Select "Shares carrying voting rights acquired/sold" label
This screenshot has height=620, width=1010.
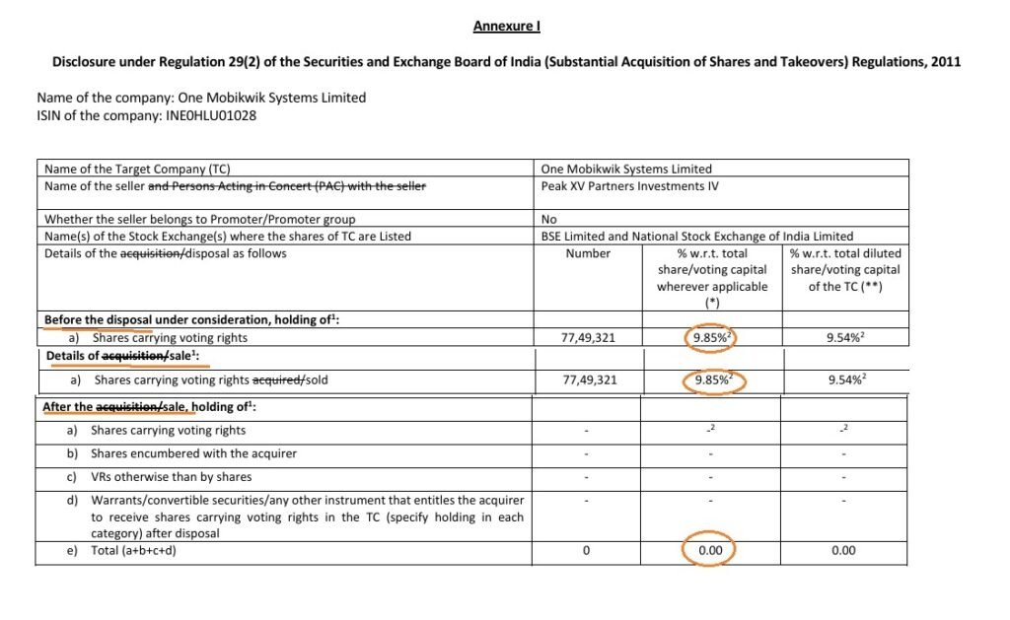[211, 379]
